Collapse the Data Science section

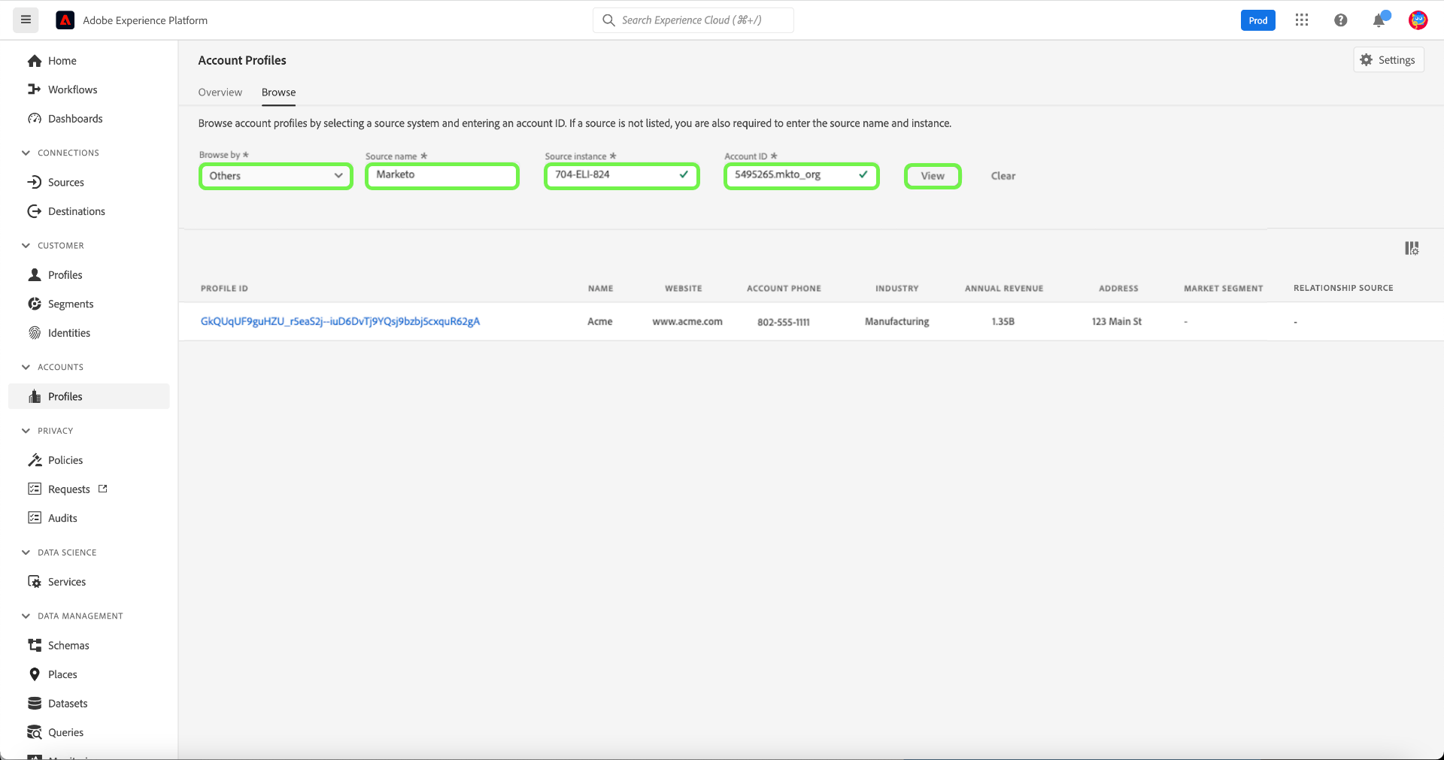(x=26, y=553)
